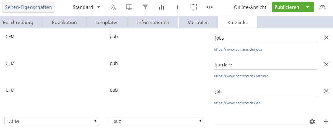
Task: Open the preview monitor icon
Action: point(129,7)
